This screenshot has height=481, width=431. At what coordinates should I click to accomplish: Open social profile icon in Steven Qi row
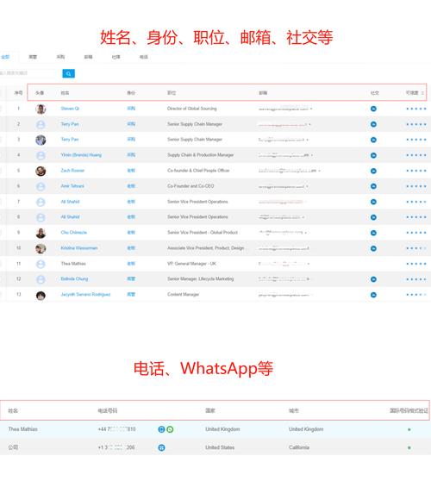373,109
